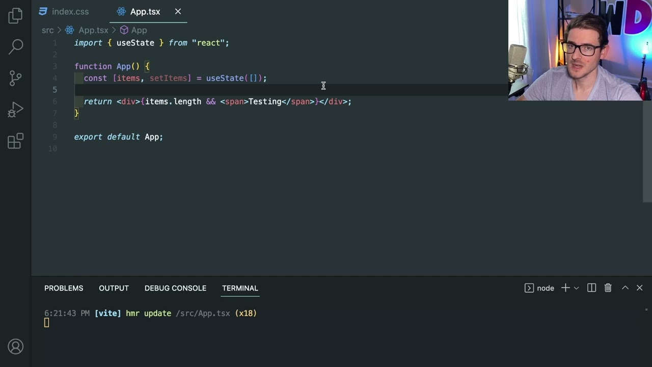Click line number 1 in gutter
Screen dimensions: 652x367
pyautogui.click(x=55, y=43)
